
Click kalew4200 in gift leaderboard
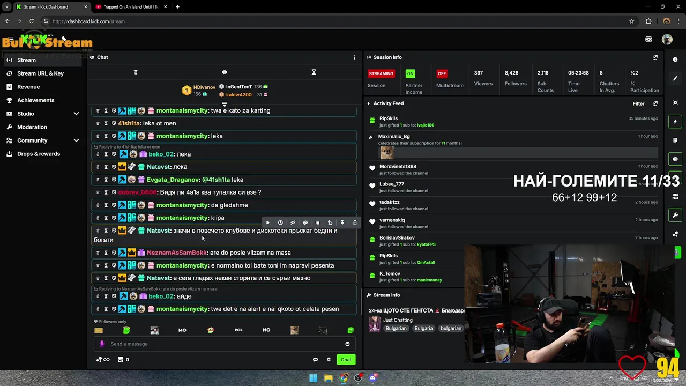238,95
